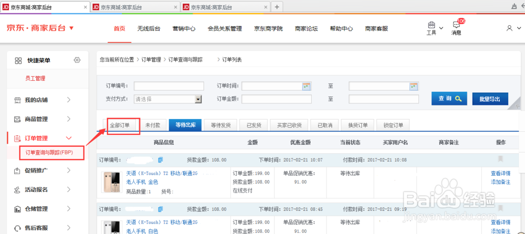
Task: Close the first 京东商城:商家后台 browser tab
Action: (x=85, y=7)
